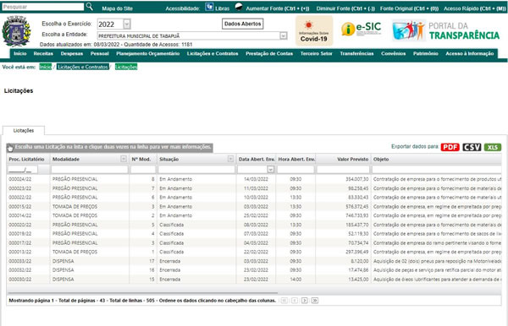
Task: Click Acesso Rápido link
Action: [x=475, y=8]
